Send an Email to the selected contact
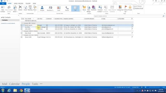This screenshot has height=93, width=166. click(x=25, y=8)
